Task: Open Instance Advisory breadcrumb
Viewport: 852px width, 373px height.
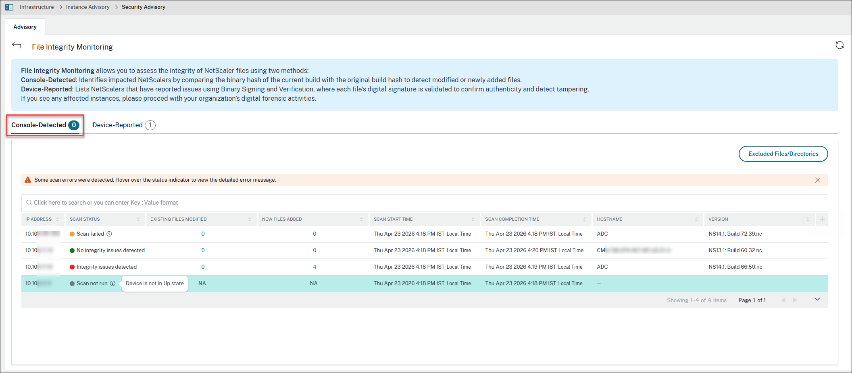Action: (x=88, y=7)
